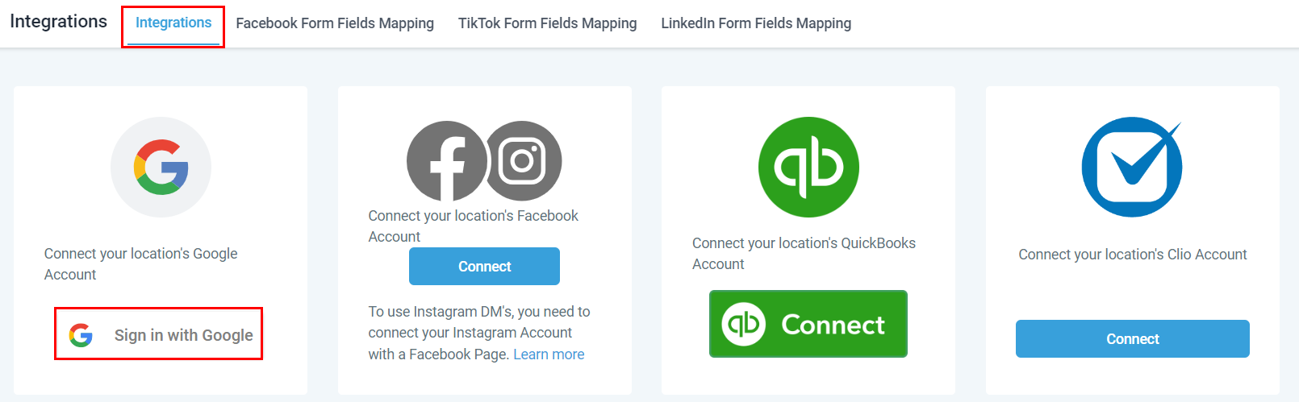Click the gray Facebook logo icon
The width and height of the screenshot is (1299, 402).
click(446, 161)
